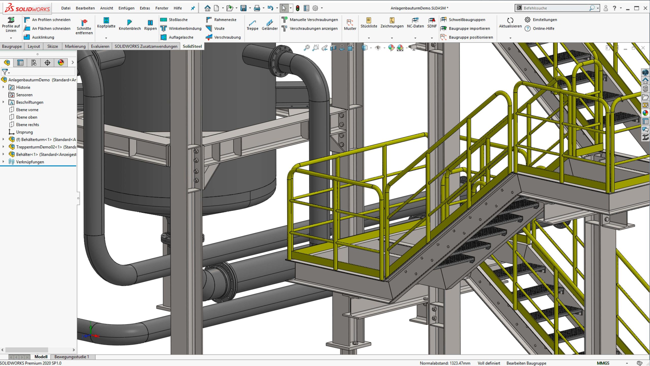
Task: Switch to the Evaluieren tab
Action: point(100,46)
